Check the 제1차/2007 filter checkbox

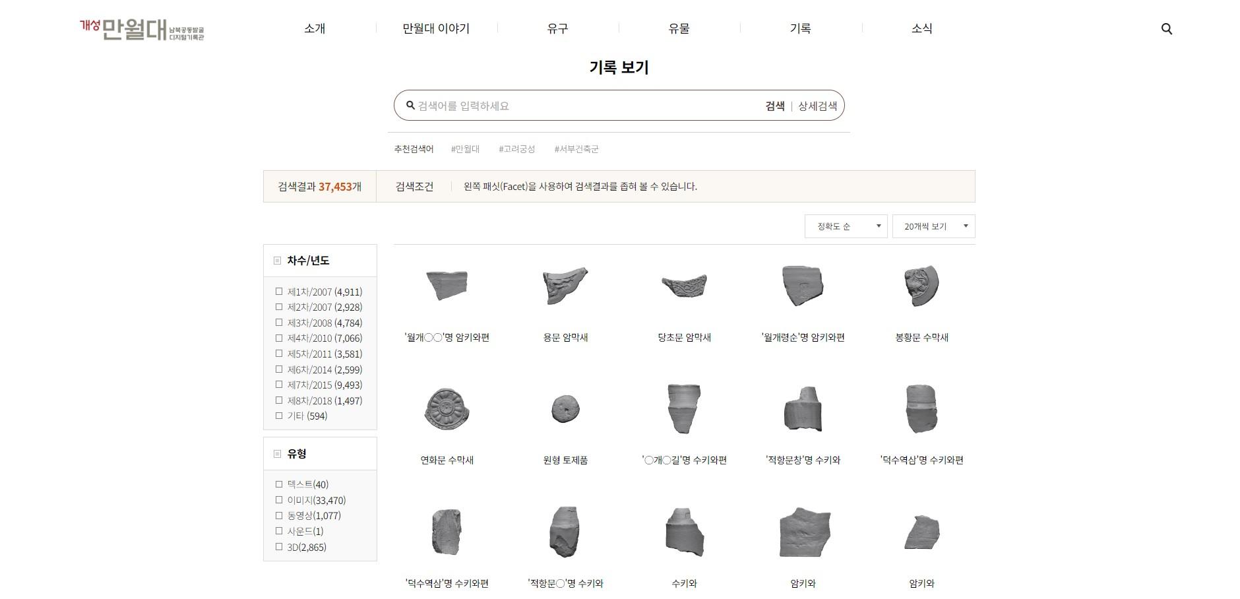click(279, 292)
